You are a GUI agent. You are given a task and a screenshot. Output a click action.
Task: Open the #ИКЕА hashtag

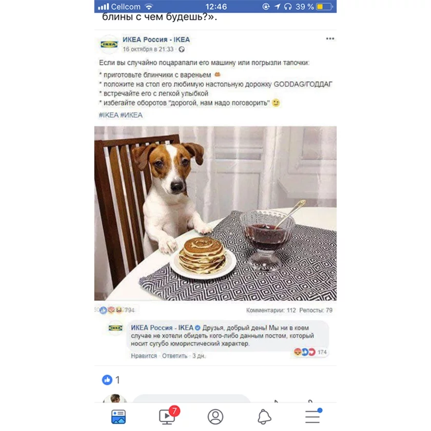click(131, 115)
